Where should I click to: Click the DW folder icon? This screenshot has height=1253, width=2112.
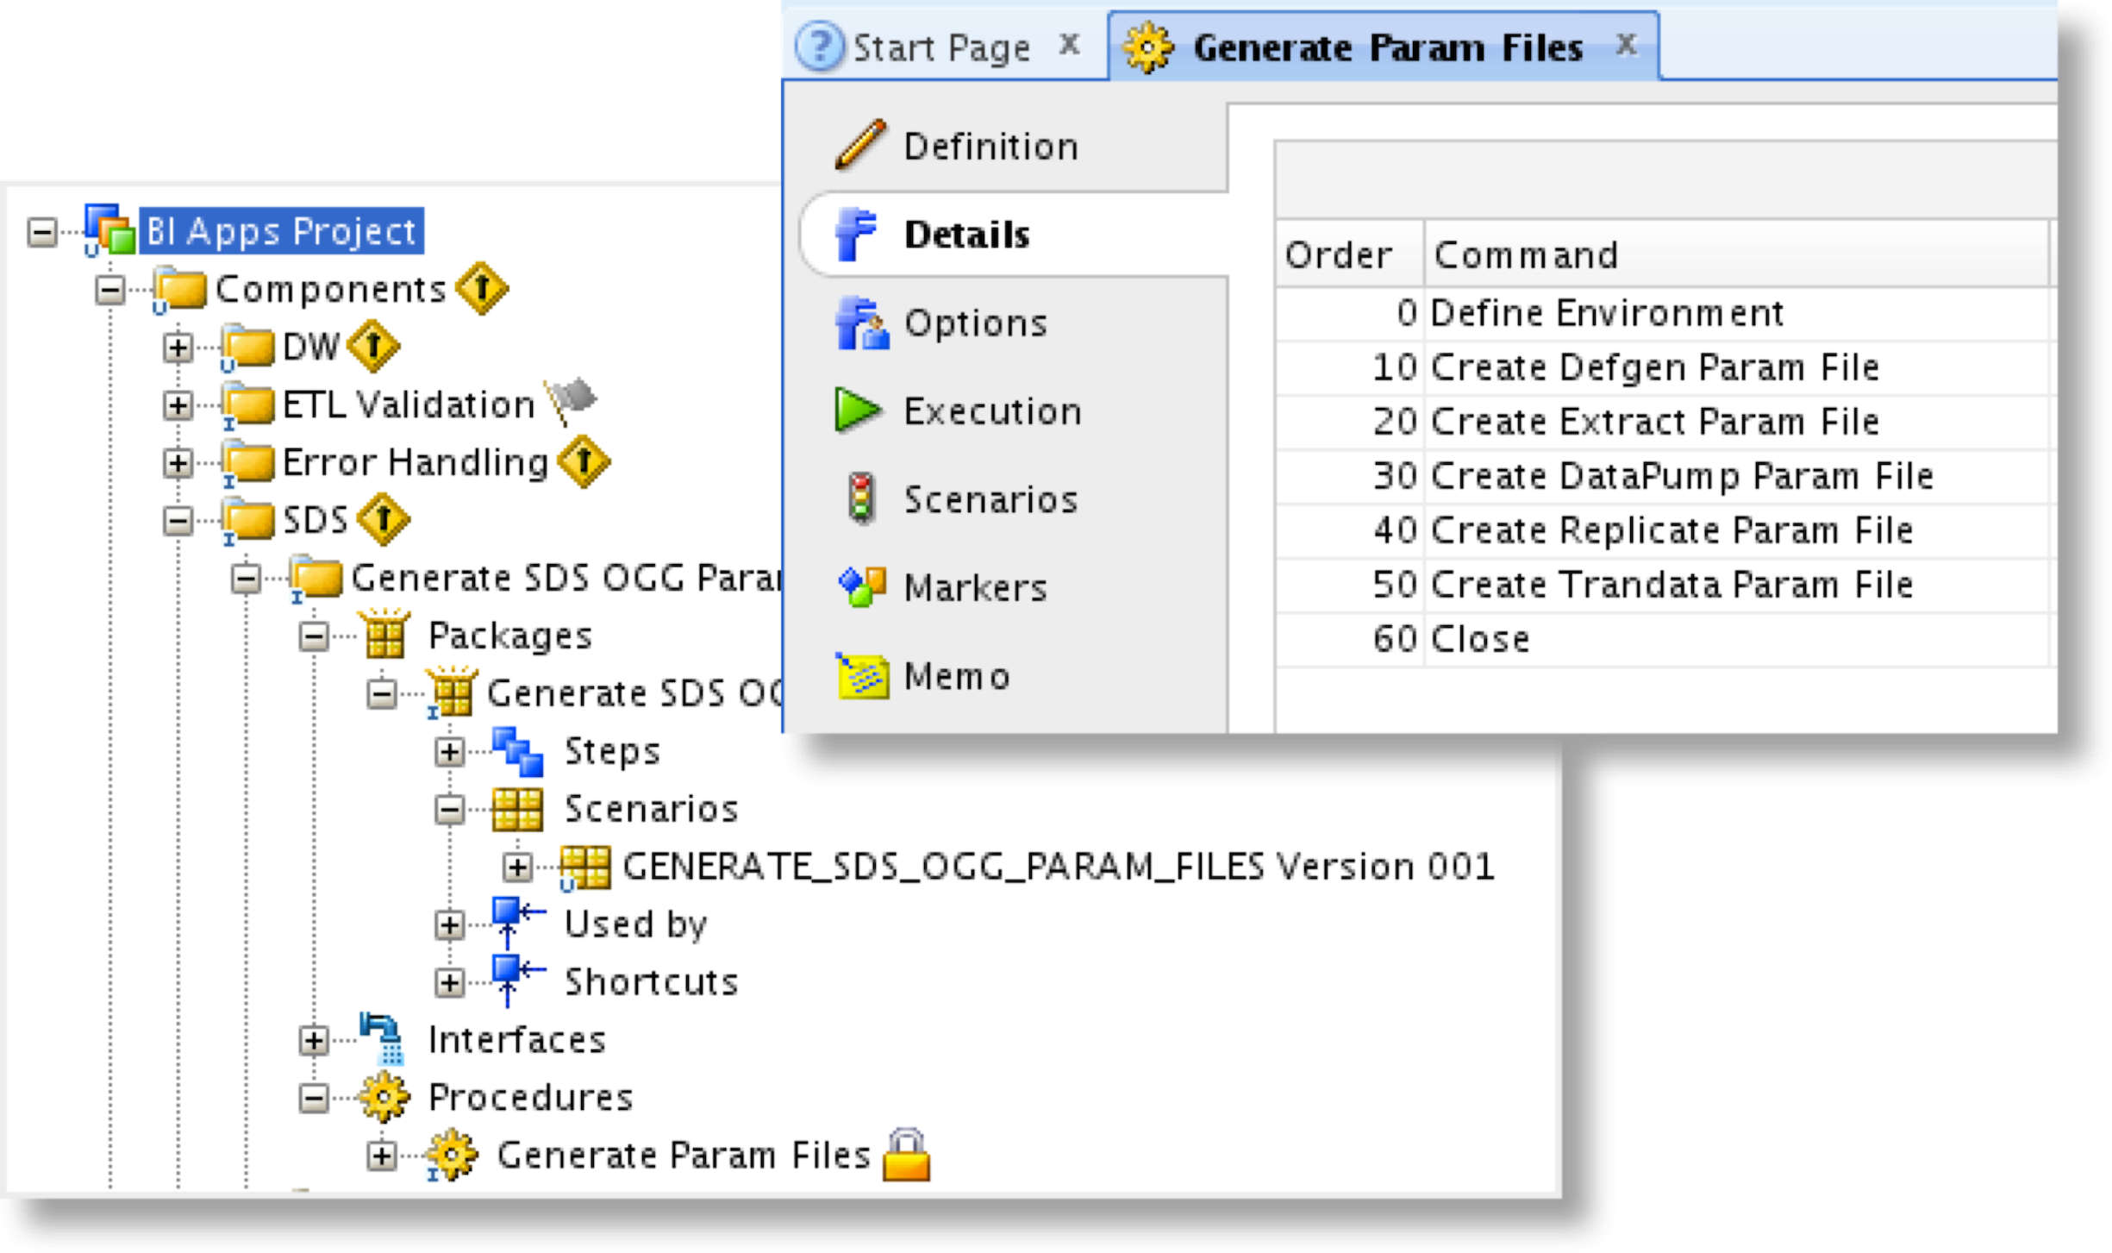(247, 347)
